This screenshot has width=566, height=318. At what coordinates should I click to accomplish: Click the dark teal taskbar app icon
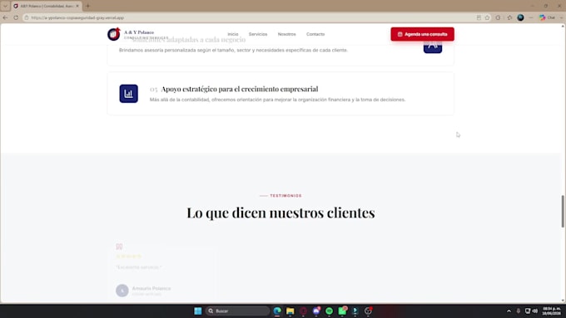pyautogui.click(x=355, y=311)
